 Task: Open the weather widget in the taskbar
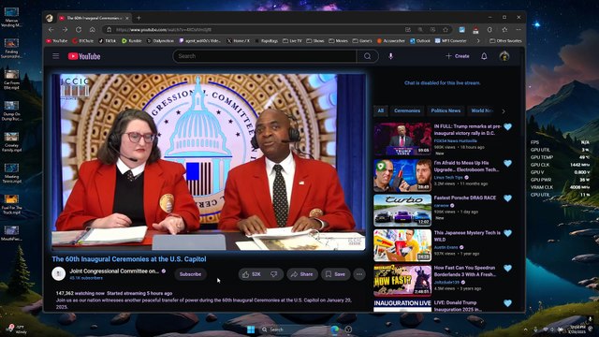tap(17, 329)
